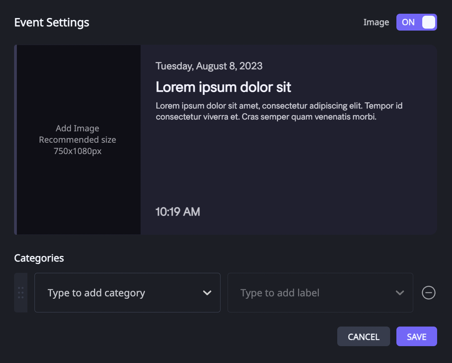Focus the 'Type to add label' field
Image resolution: width=452 pixels, height=363 pixels.
tap(320, 292)
